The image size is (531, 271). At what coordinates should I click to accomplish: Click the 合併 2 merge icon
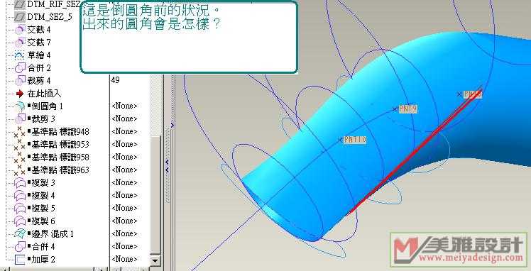tap(20, 68)
